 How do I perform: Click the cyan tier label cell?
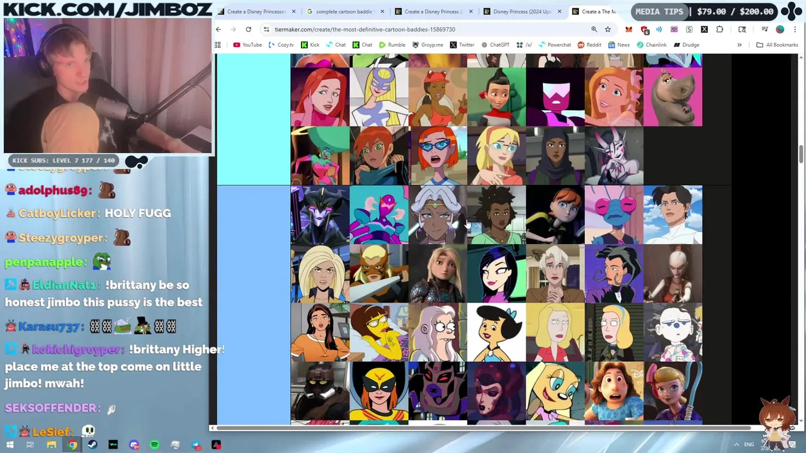coord(253,120)
